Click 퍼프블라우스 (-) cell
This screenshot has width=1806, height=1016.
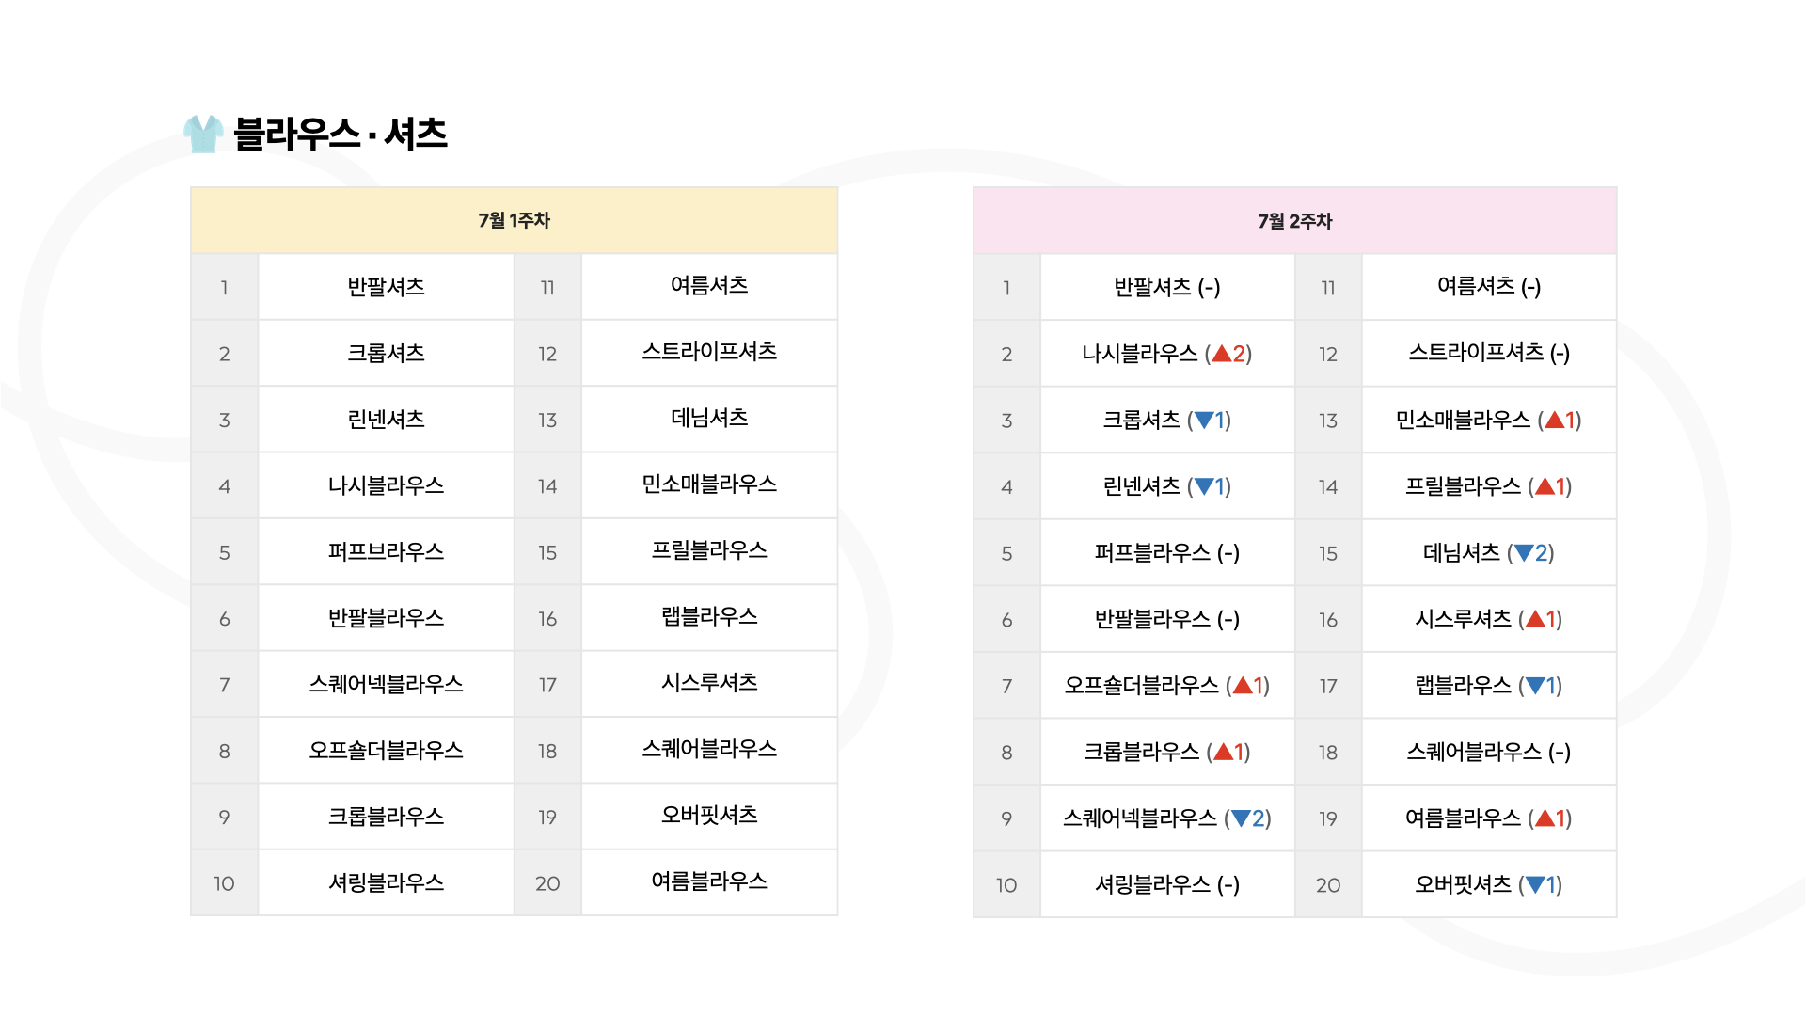coord(1167,552)
